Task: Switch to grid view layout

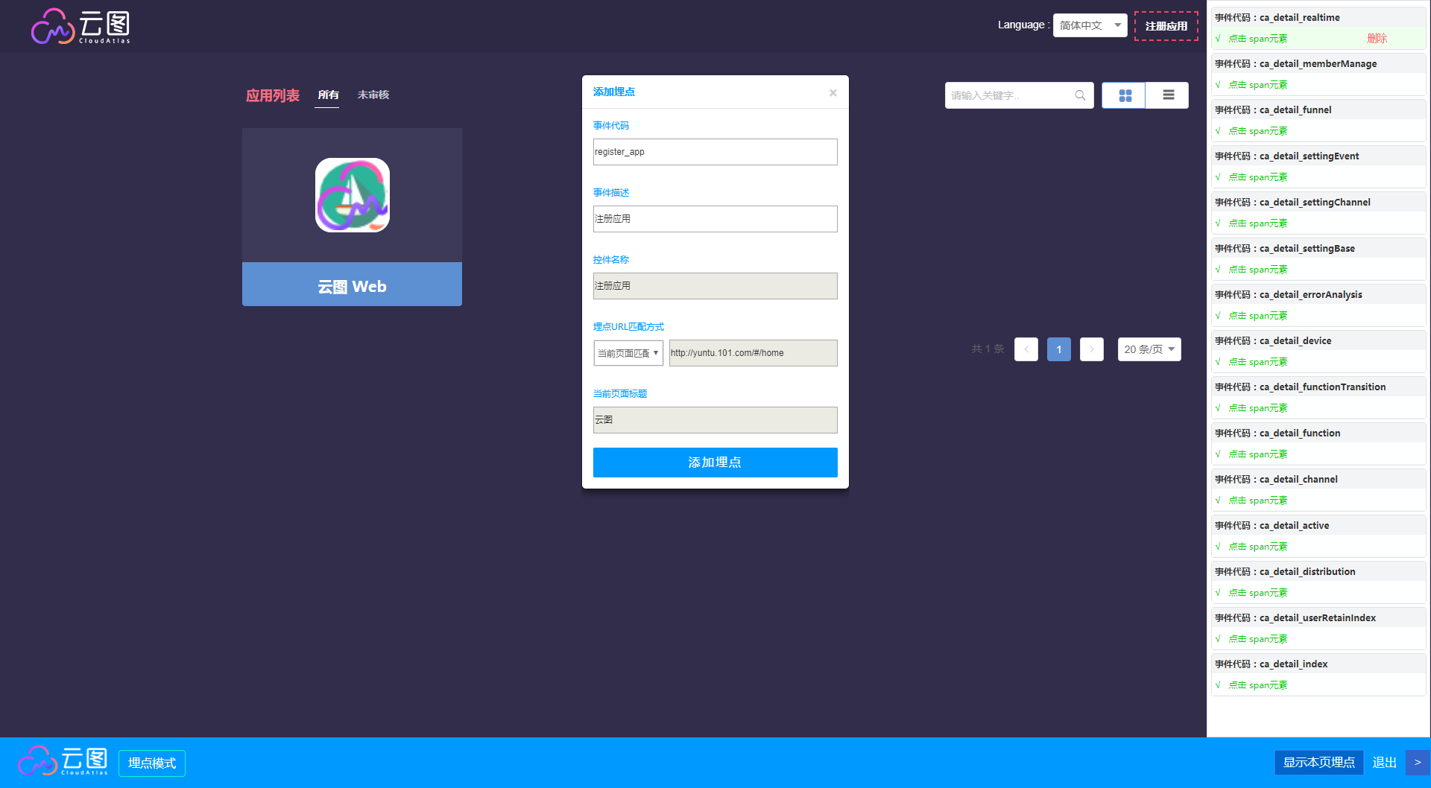Action: (x=1124, y=95)
